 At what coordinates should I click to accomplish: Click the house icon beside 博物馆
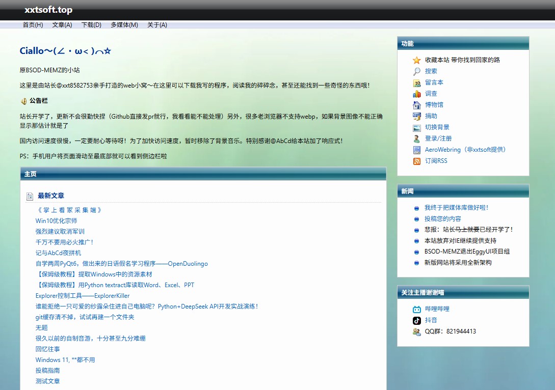(416, 105)
